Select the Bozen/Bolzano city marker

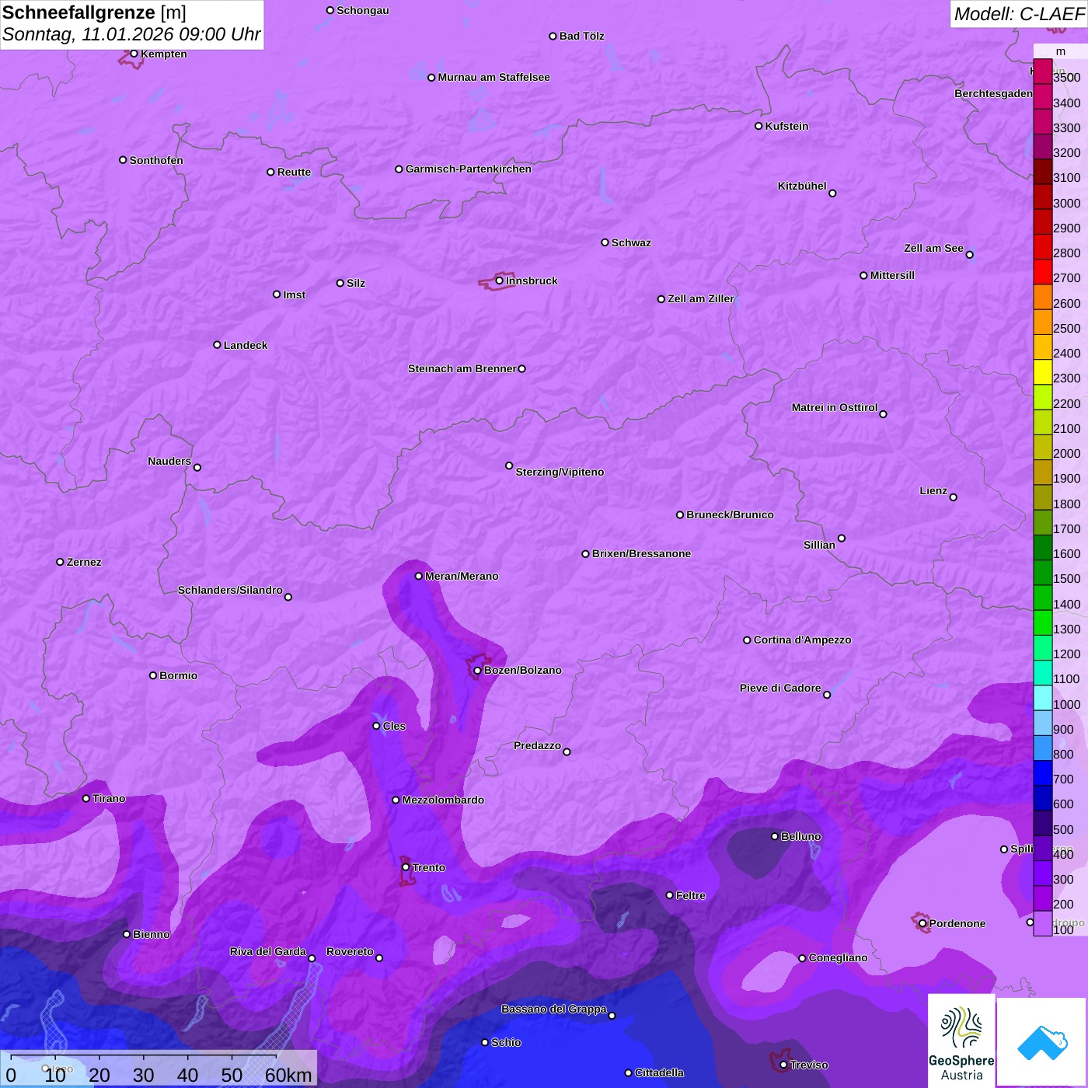477,670
